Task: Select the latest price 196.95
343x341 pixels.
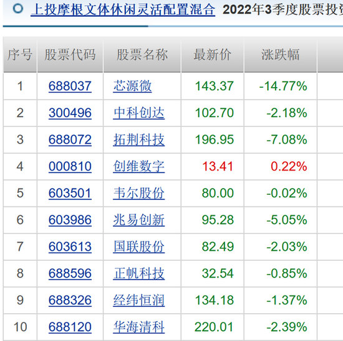Action: tap(214, 139)
